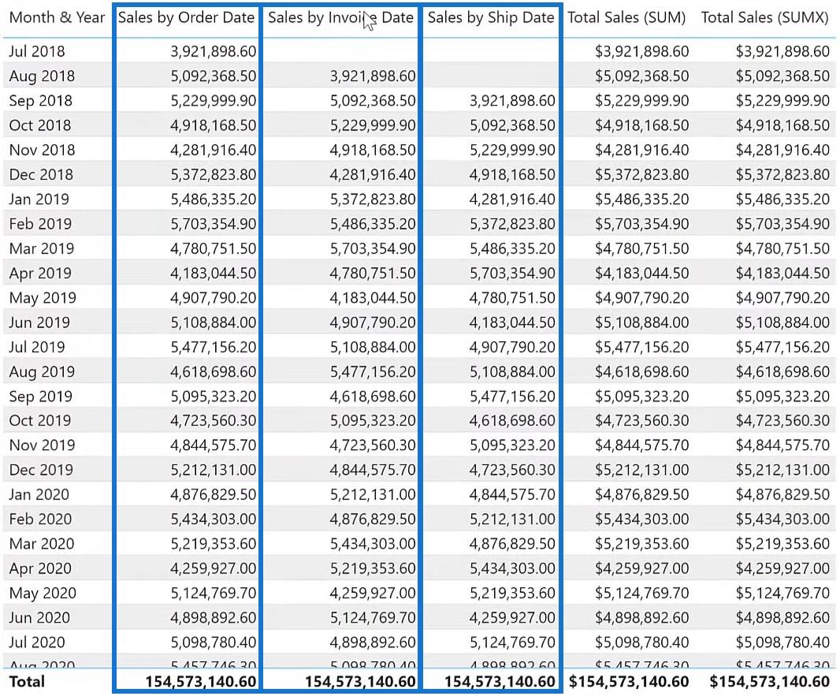This screenshot has width=840, height=696.
Task: Click Jul 2018 Sales by Order Date 3,921,898.60
Action: point(214,51)
